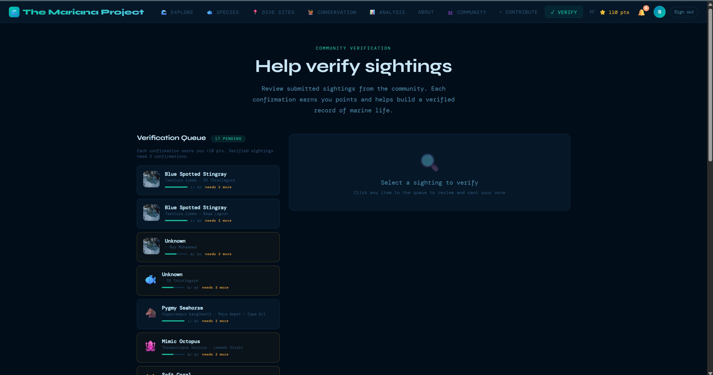The width and height of the screenshot is (713, 375).
Task: Click the pink octopus icon on Mimic Octopus
Action: [150, 346]
